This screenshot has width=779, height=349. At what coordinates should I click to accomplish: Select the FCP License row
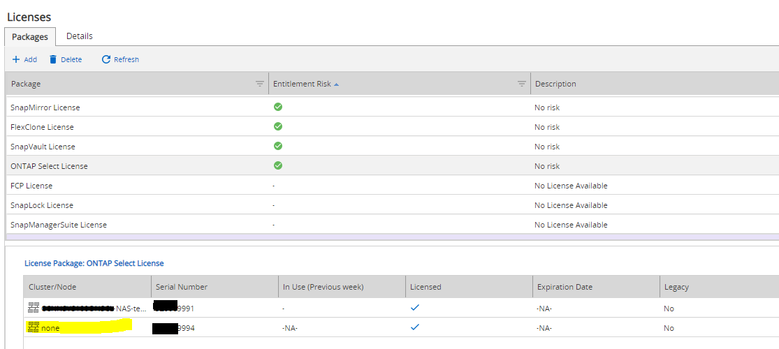[x=31, y=186]
